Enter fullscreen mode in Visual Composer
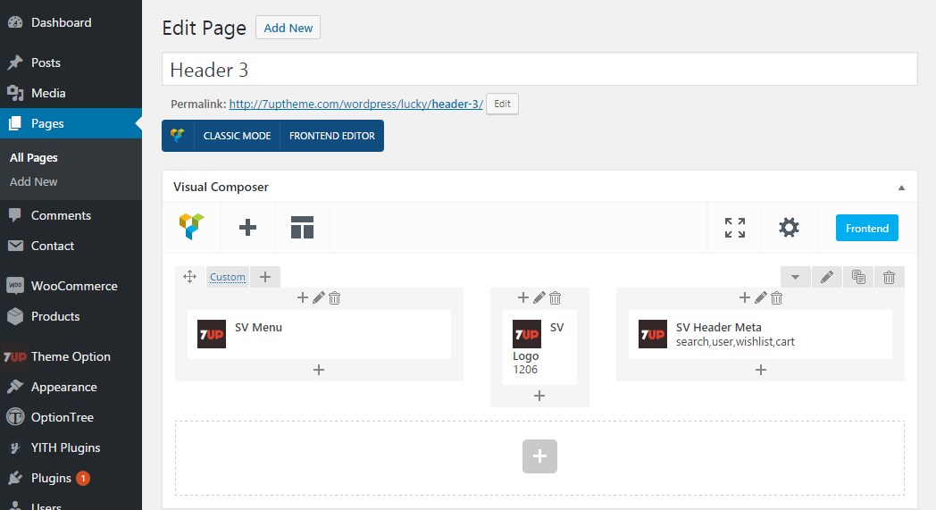This screenshot has height=510, width=936. tap(735, 228)
